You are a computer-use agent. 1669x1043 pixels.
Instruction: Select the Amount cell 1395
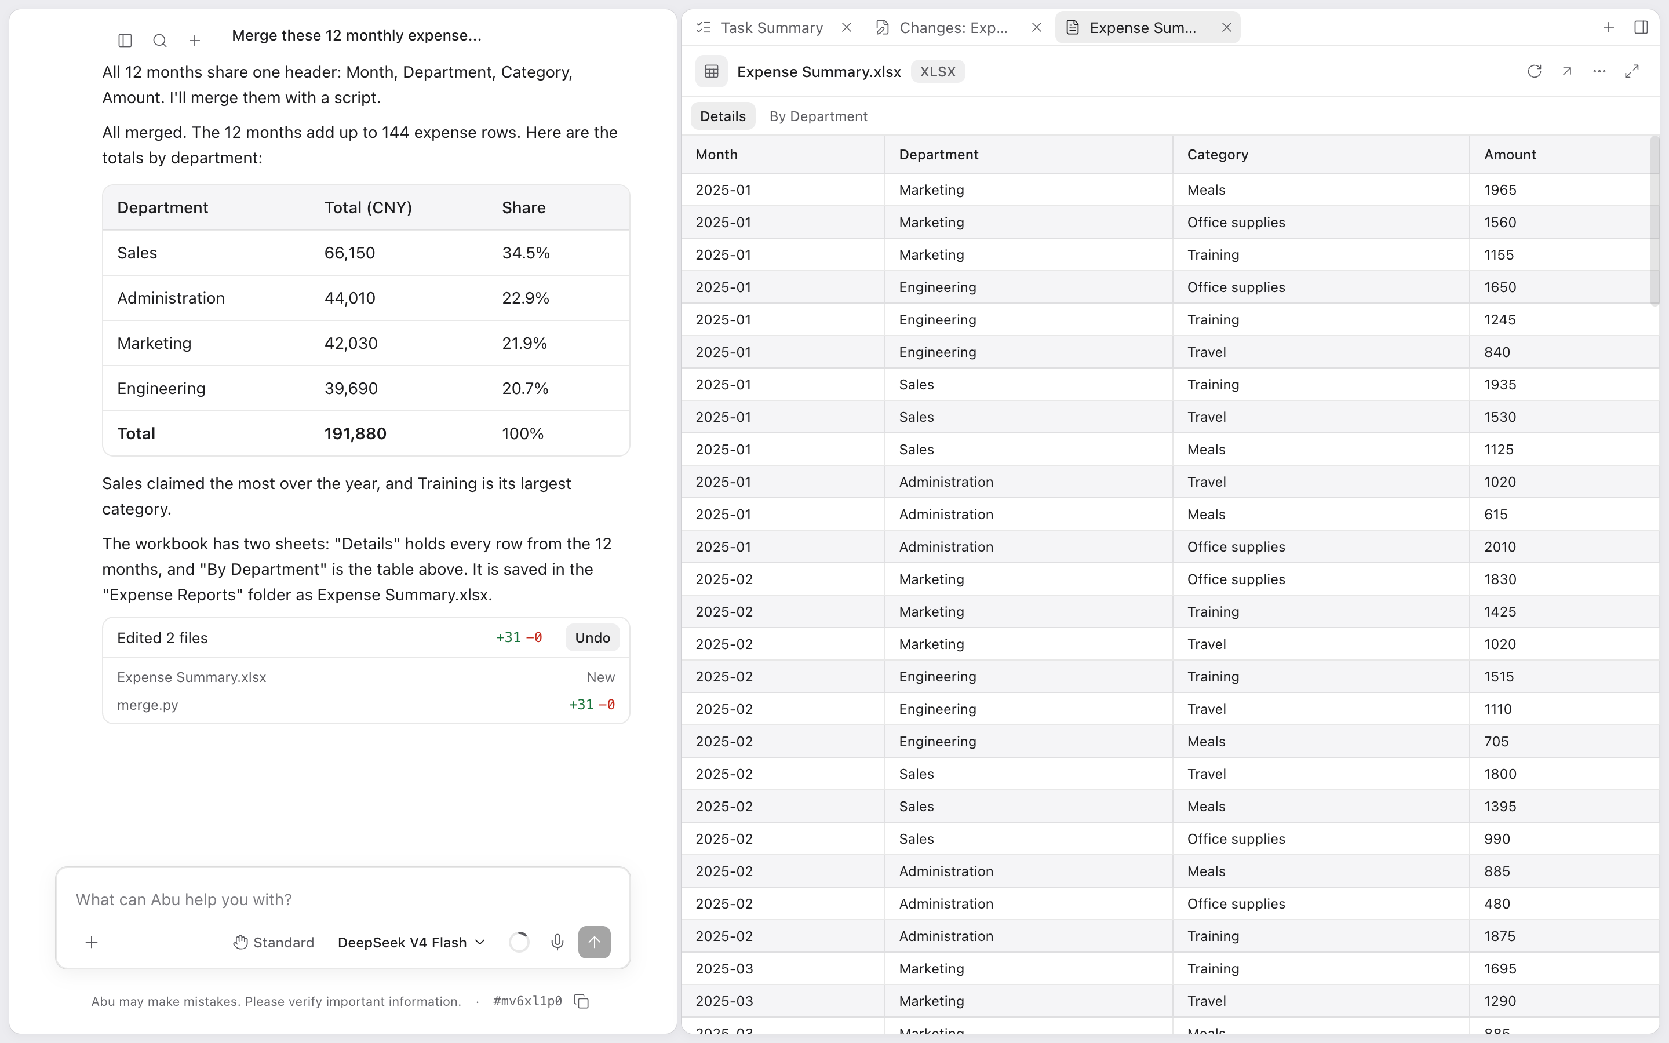1564,807
